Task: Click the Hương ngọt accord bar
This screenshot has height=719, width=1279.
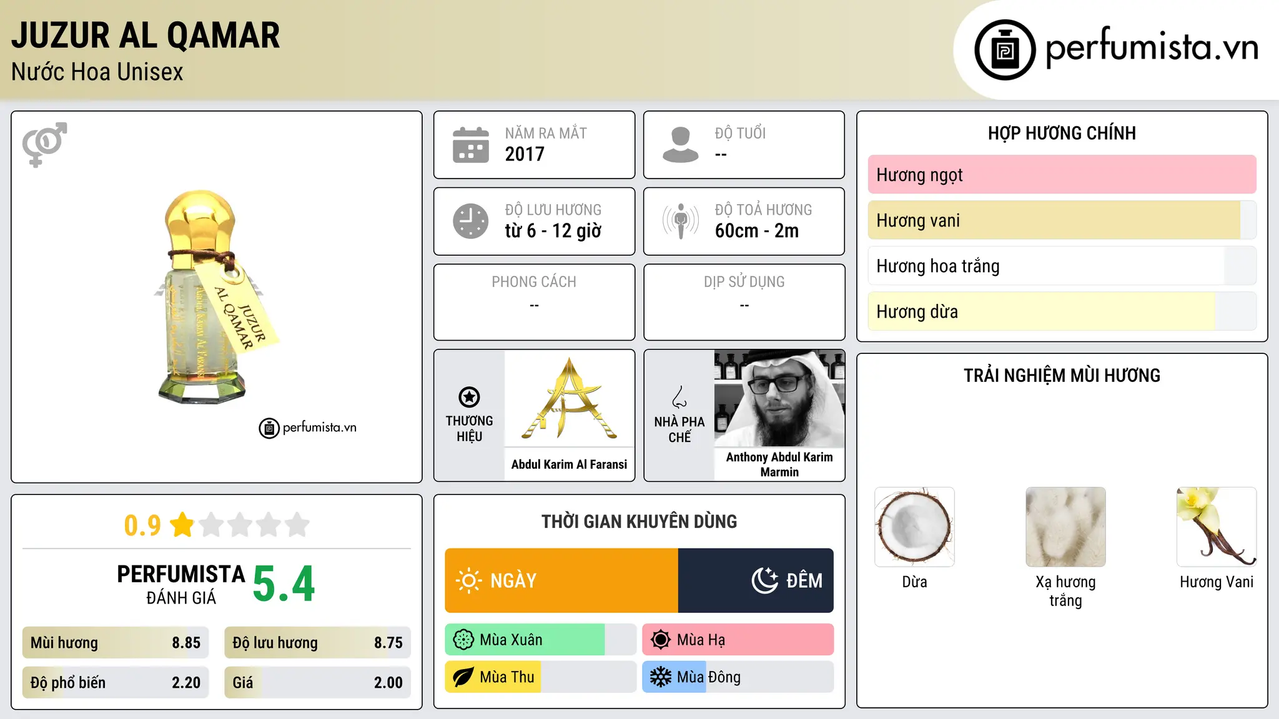Action: 1062,175
